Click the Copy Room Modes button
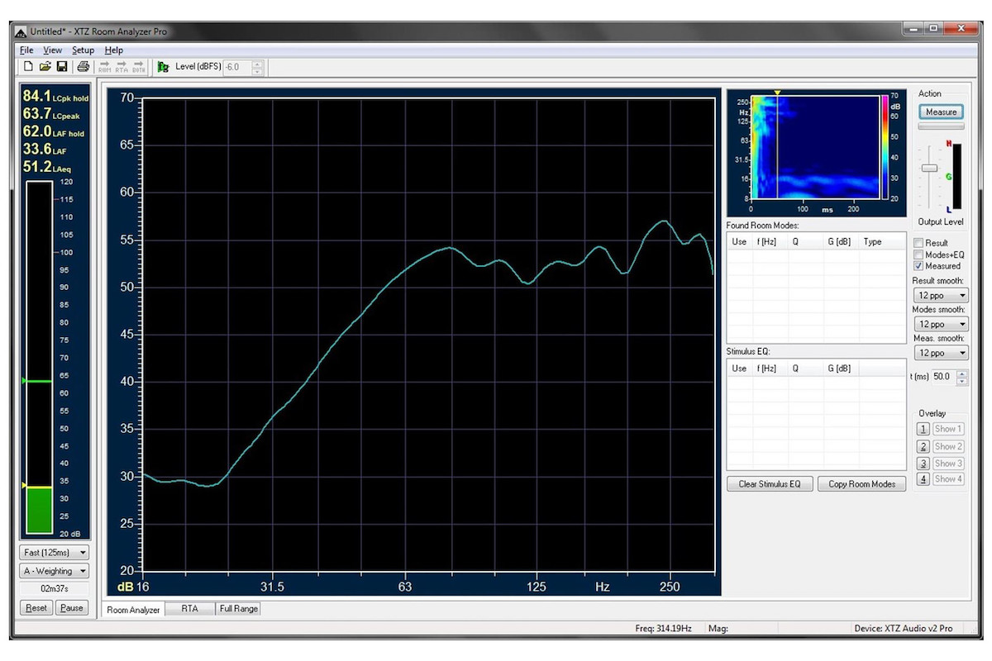Screen dimensions: 992x661 click(x=861, y=484)
